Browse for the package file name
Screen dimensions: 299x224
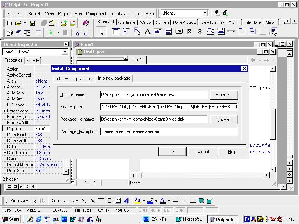pyautogui.click(x=224, y=119)
